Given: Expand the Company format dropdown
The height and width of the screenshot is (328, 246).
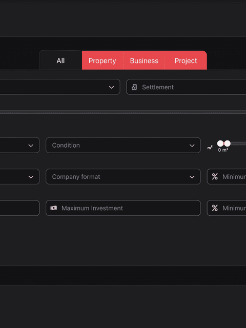Looking at the screenshot, I should pyautogui.click(x=123, y=176).
